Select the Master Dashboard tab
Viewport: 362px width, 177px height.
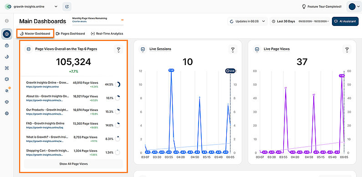click(35, 34)
